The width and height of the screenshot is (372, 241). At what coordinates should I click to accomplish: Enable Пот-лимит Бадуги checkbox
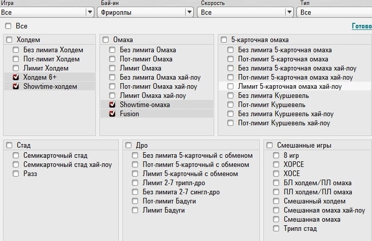[x=135, y=201]
